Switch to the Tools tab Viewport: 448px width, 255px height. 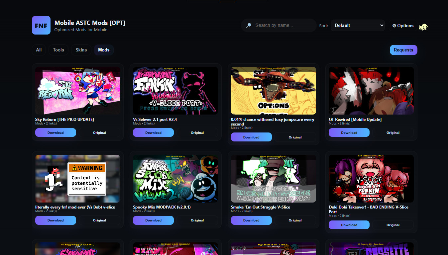(58, 50)
